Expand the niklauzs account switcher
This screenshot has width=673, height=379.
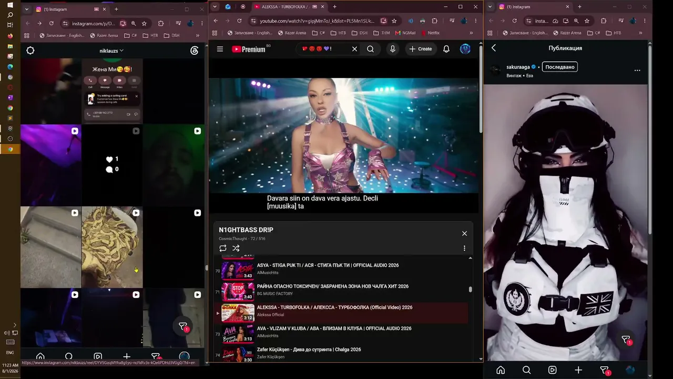click(x=111, y=51)
